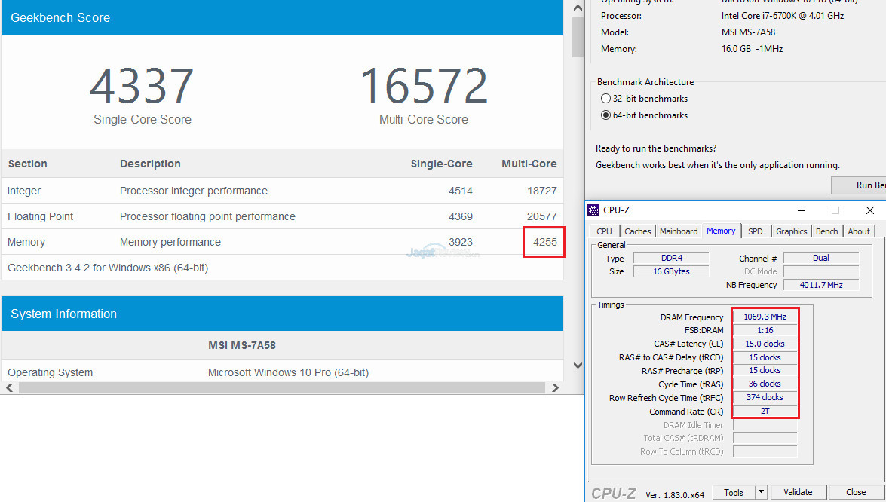This screenshot has height=502, width=886.
Task: Select the 64-bit benchmarks radio option
Action: 605,115
